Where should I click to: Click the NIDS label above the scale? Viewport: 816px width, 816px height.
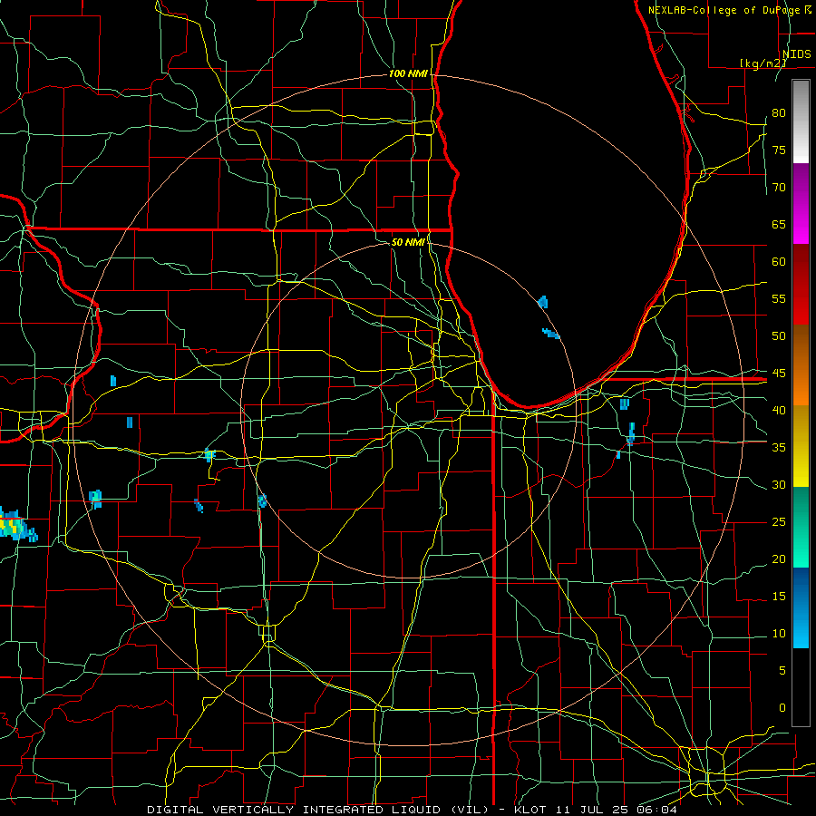[797, 54]
